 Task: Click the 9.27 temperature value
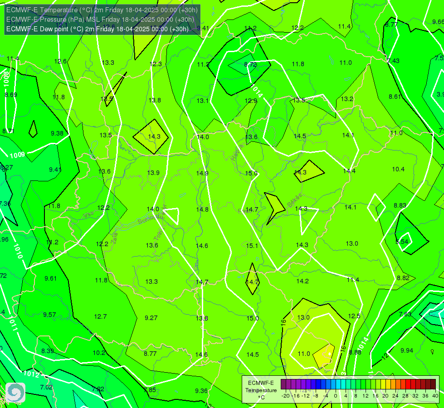151,318
